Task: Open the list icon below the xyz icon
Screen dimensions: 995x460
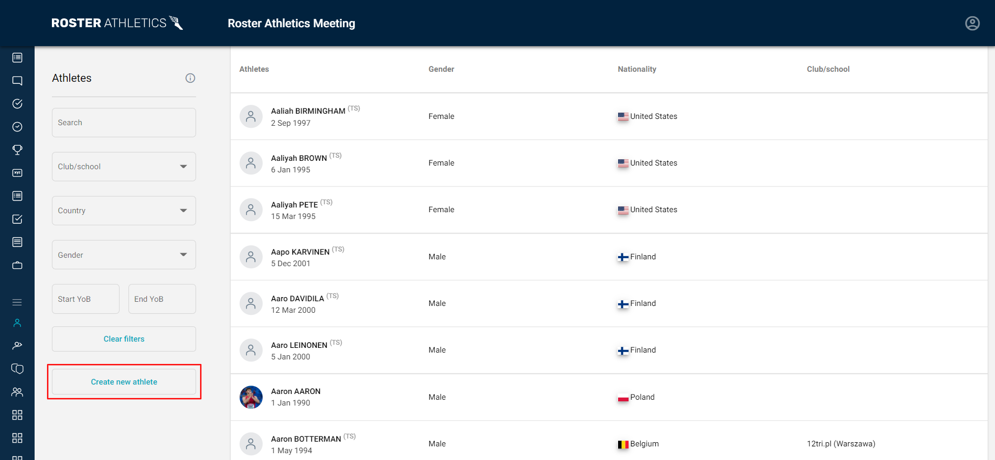Action: [x=17, y=196]
